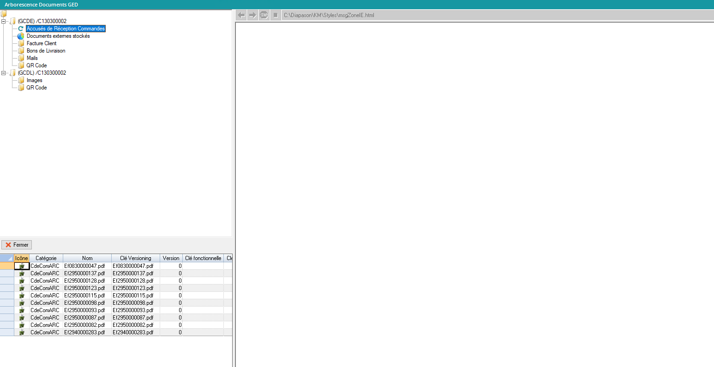This screenshot has height=367, width=714.
Task: Collapse the (GCDE) /C130300002 tree node
Action: [4, 21]
